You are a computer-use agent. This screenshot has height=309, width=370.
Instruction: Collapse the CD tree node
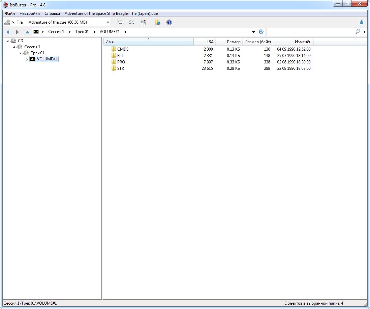(x=7, y=41)
